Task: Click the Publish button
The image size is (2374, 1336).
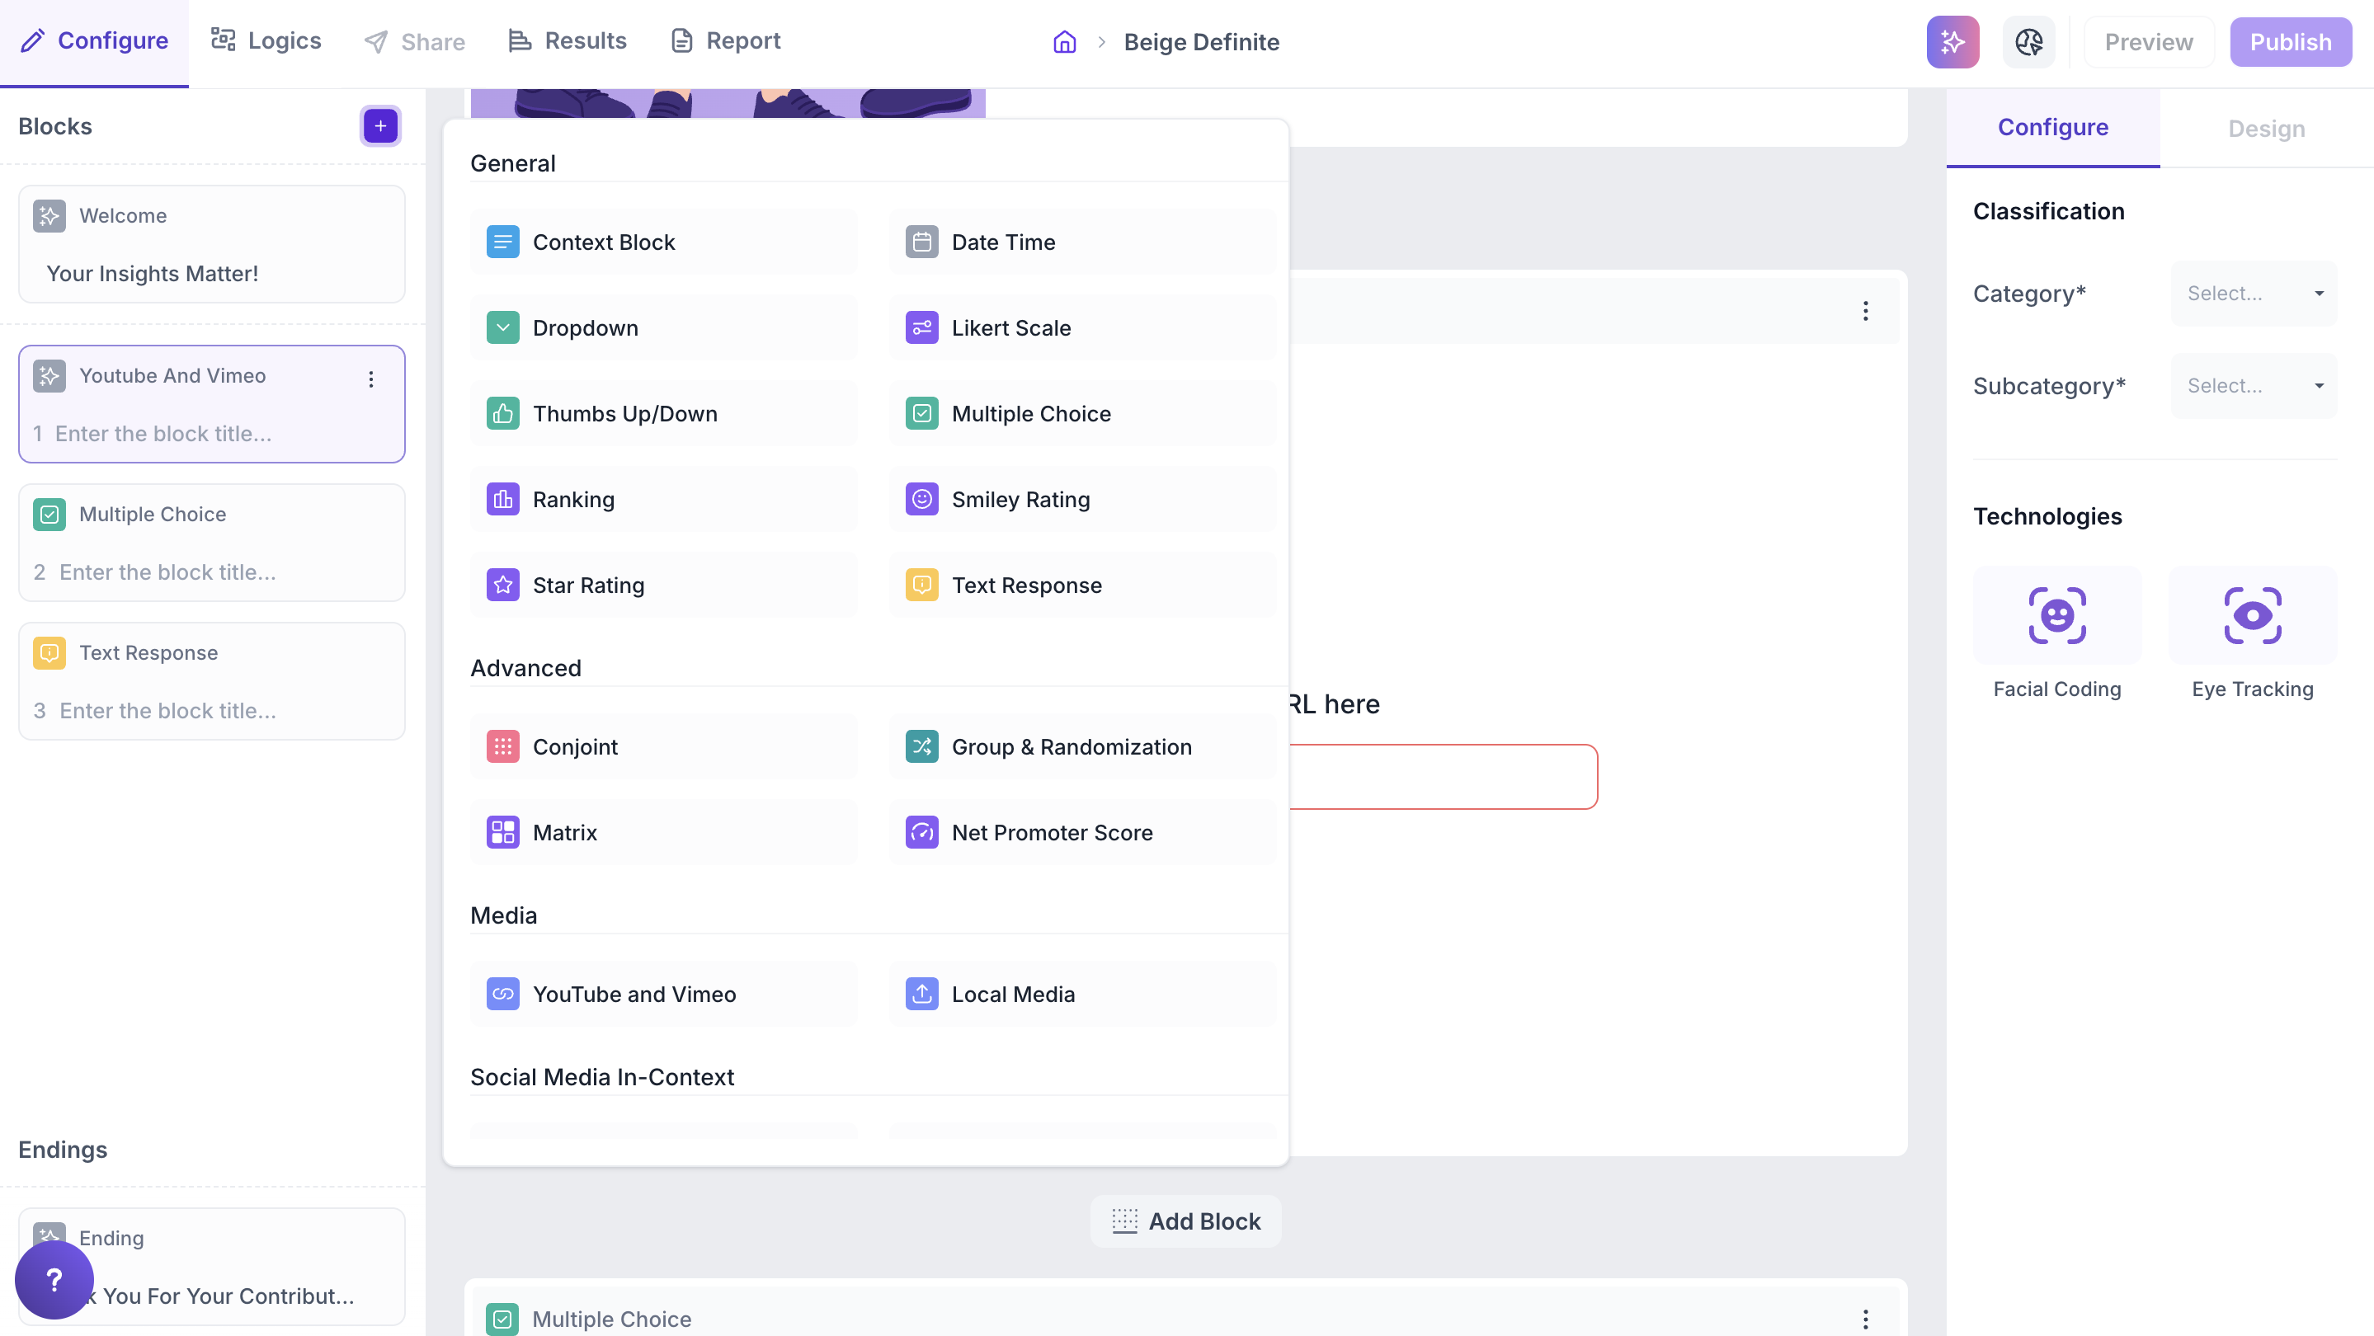Action: tap(2289, 42)
